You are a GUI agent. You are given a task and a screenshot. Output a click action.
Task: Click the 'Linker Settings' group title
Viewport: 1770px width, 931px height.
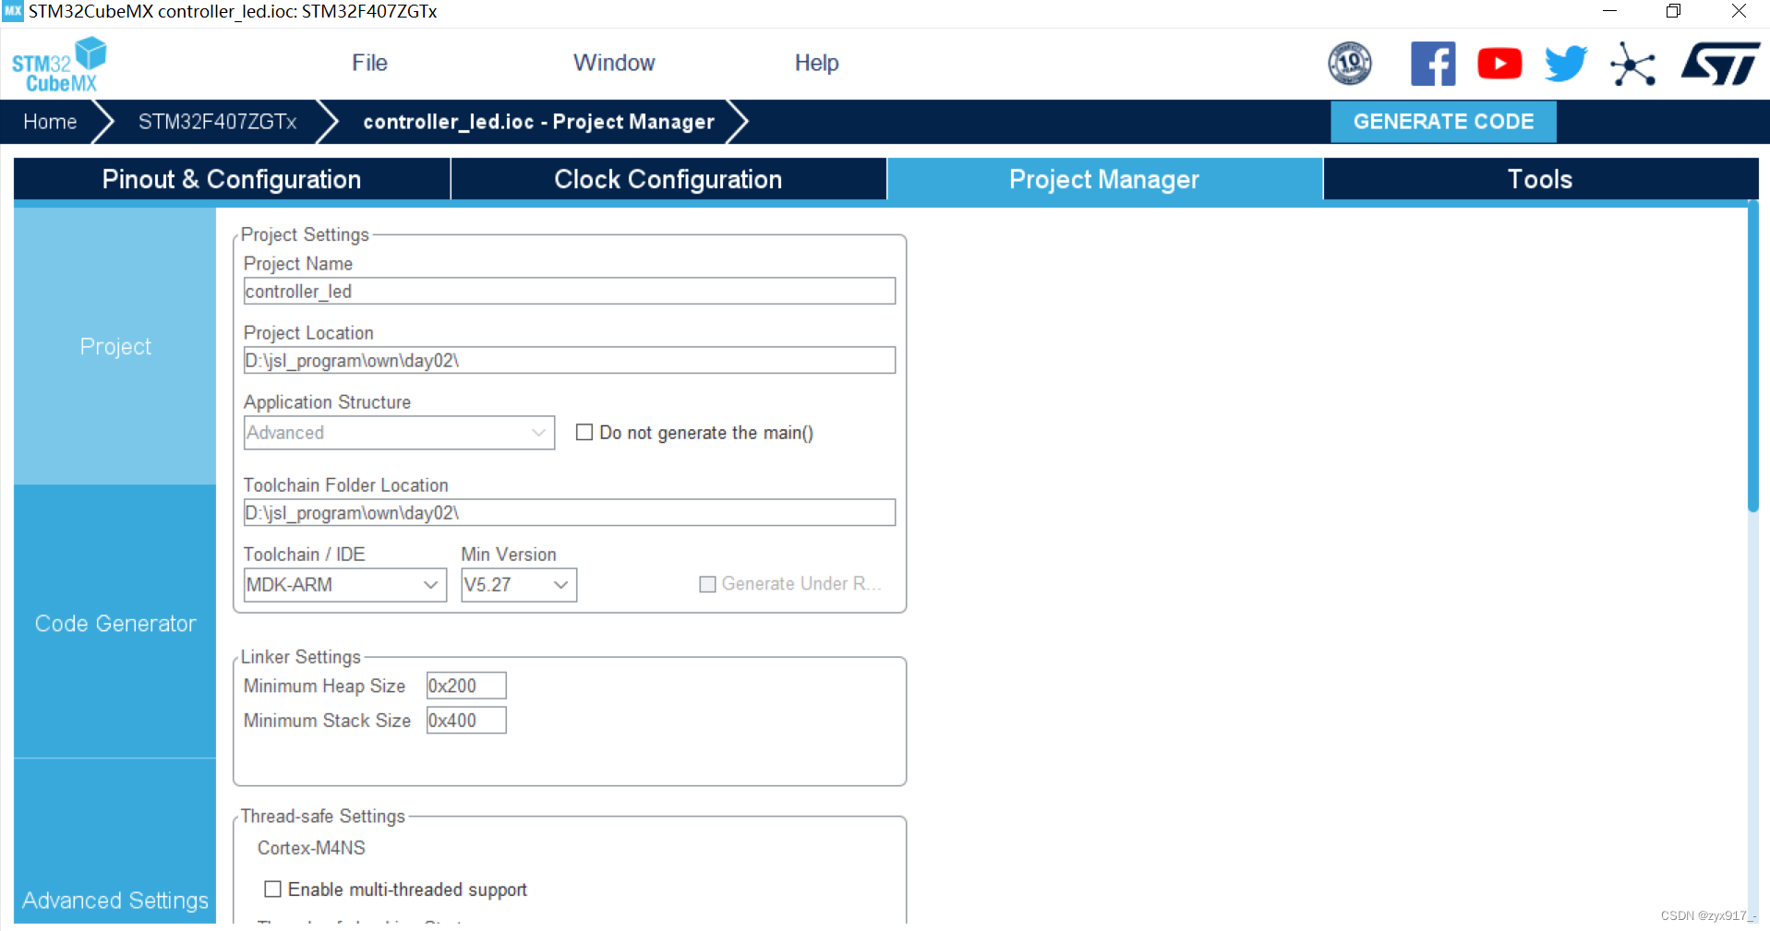(x=300, y=657)
